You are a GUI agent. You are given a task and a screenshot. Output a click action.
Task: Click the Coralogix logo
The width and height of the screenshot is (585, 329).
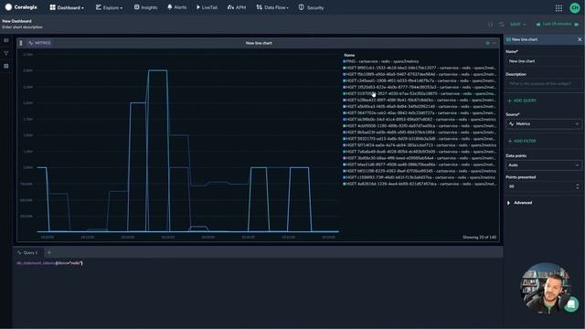(x=21, y=7)
